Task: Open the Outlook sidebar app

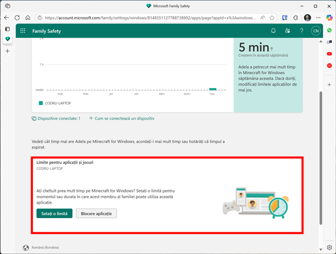Action: (x=329, y=42)
